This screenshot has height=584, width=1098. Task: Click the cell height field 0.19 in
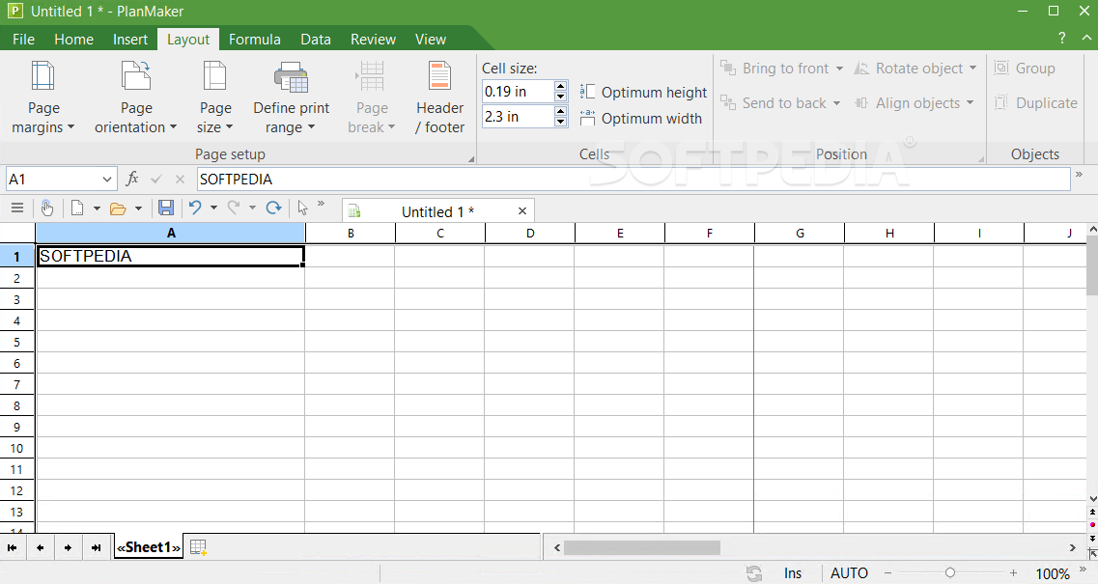[519, 92]
